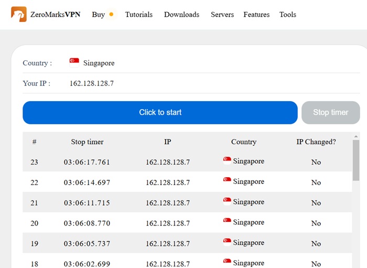This screenshot has height=268, width=367.
Task: Click the Singapore text in row 23
Action: pyautogui.click(x=249, y=161)
